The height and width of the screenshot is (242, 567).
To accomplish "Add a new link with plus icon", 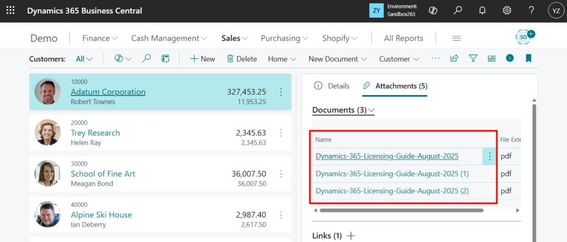I will [x=351, y=236].
